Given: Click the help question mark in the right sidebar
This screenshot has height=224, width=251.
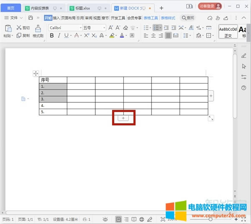Looking at the screenshot, I should tap(244, 88).
